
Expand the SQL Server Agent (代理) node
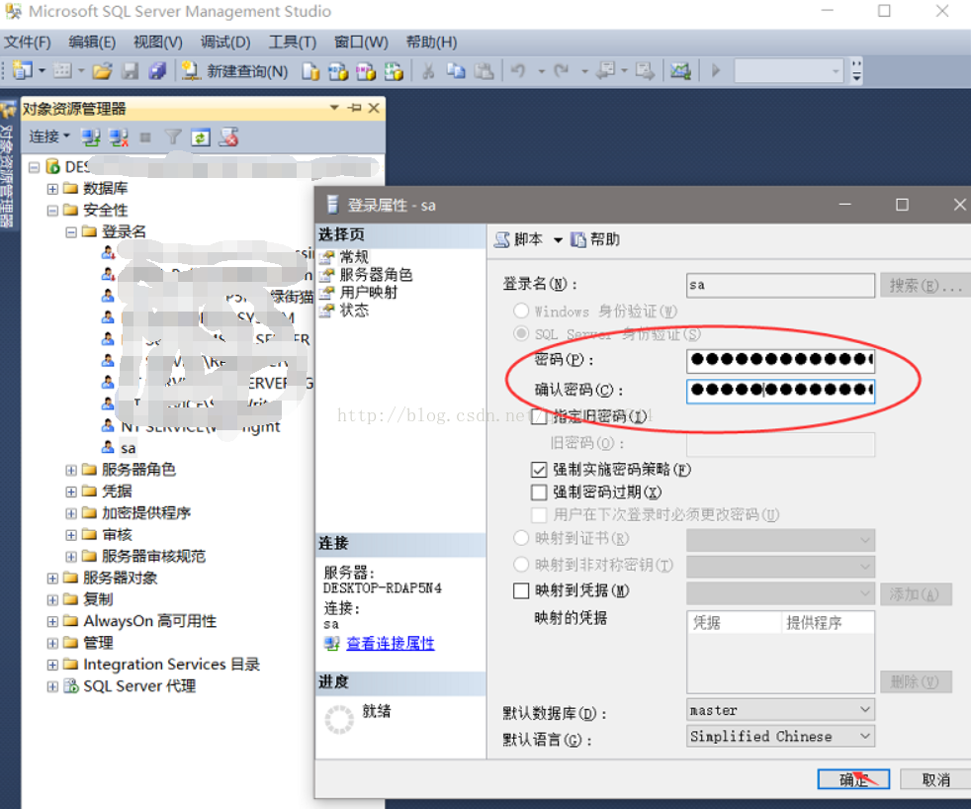click(x=52, y=686)
